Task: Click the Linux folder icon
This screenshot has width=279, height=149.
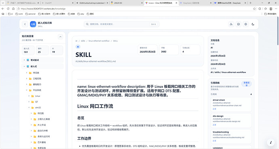Action: [x=33, y=96]
